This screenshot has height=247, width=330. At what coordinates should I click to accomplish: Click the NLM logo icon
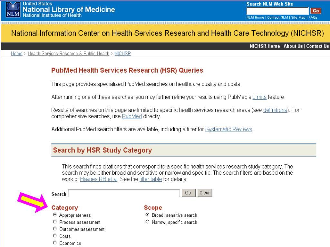click(13, 10)
